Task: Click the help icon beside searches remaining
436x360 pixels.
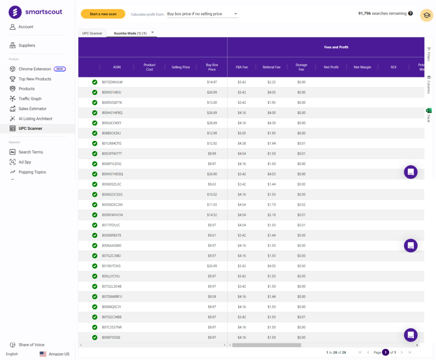Action: click(410, 14)
